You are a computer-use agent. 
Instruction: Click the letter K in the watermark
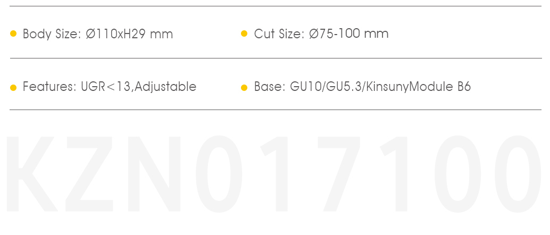(31, 174)
